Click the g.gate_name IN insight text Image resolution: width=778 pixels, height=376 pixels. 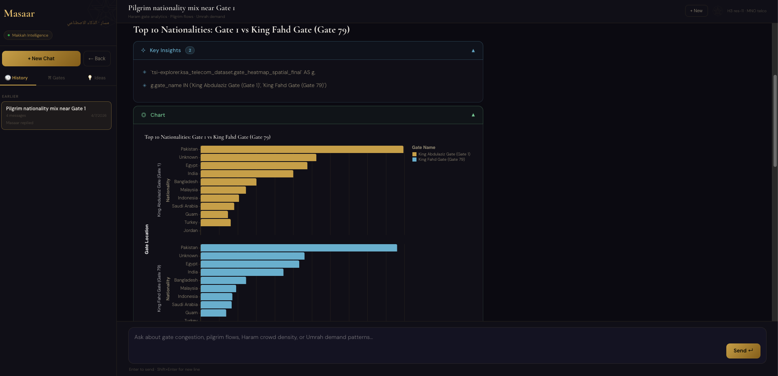[x=239, y=85]
